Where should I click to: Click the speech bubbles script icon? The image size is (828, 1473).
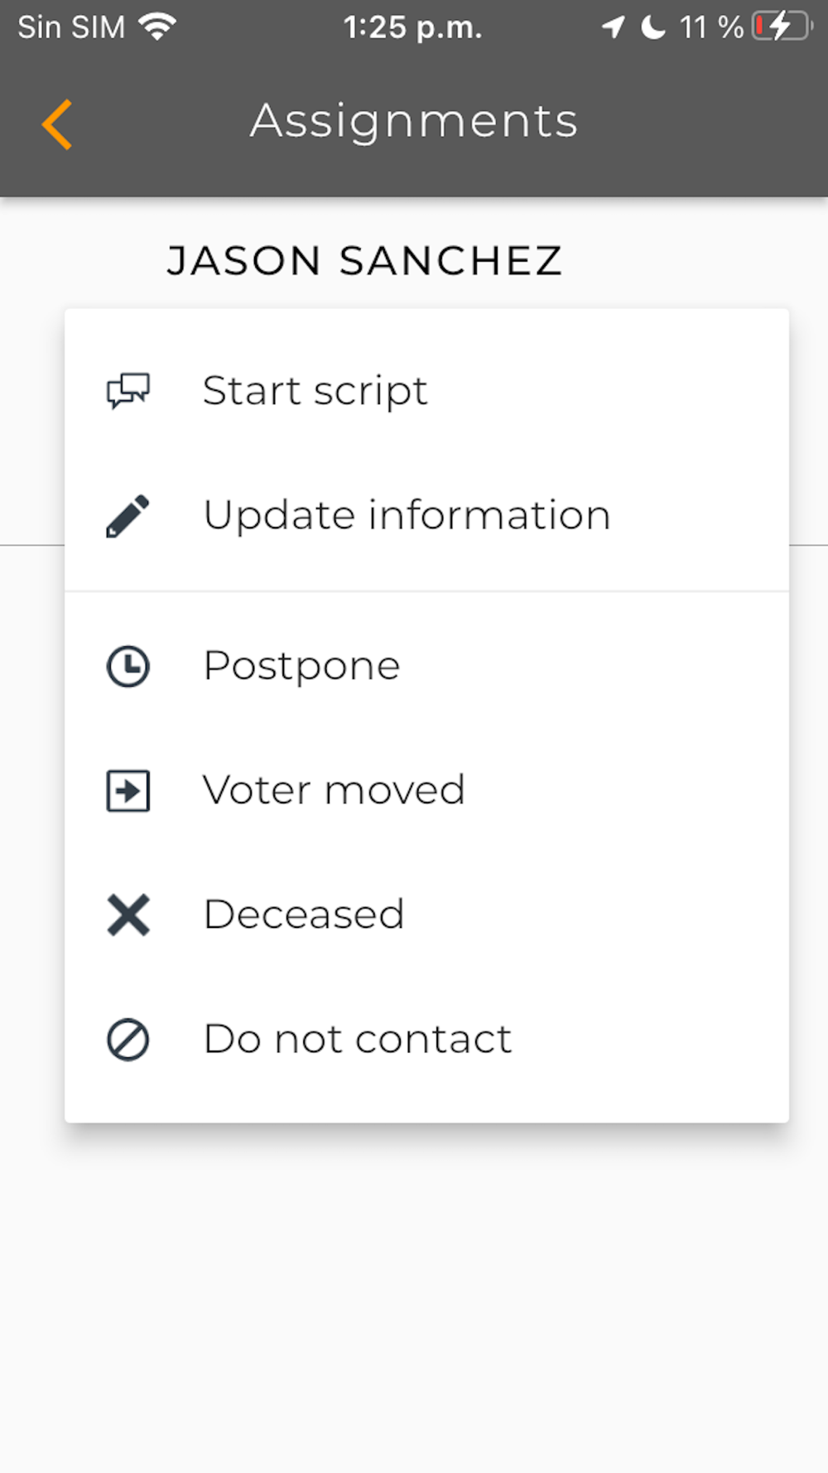click(128, 391)
